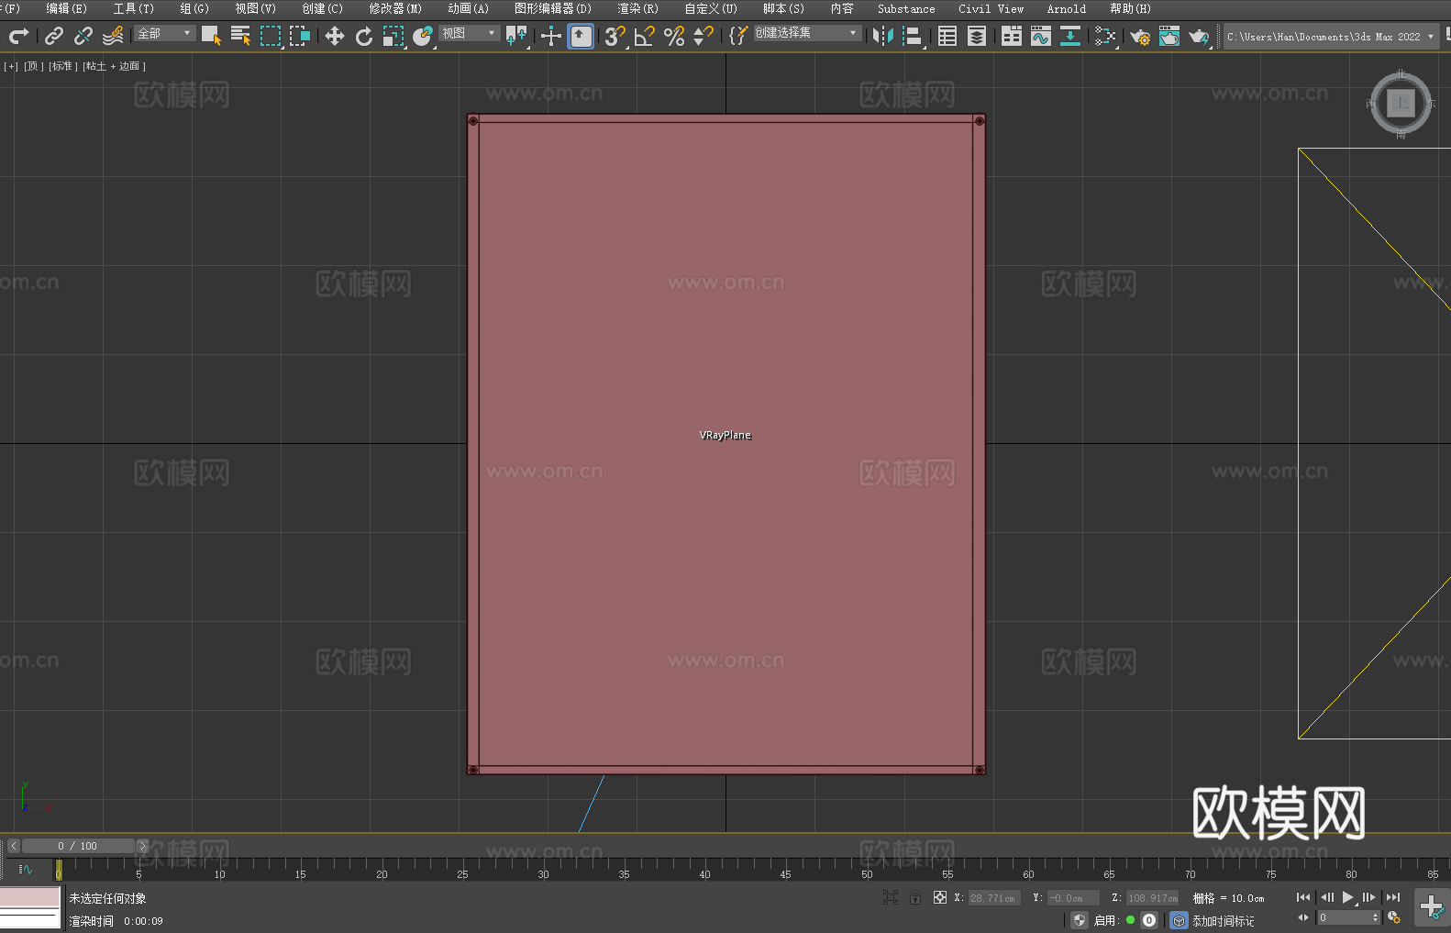The height and width of the screenshot is (933, 1451).
Task: Open viewport [+] general menu
Action: (11, 66)
